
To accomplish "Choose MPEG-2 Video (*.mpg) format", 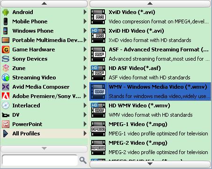I will point(150,148).
